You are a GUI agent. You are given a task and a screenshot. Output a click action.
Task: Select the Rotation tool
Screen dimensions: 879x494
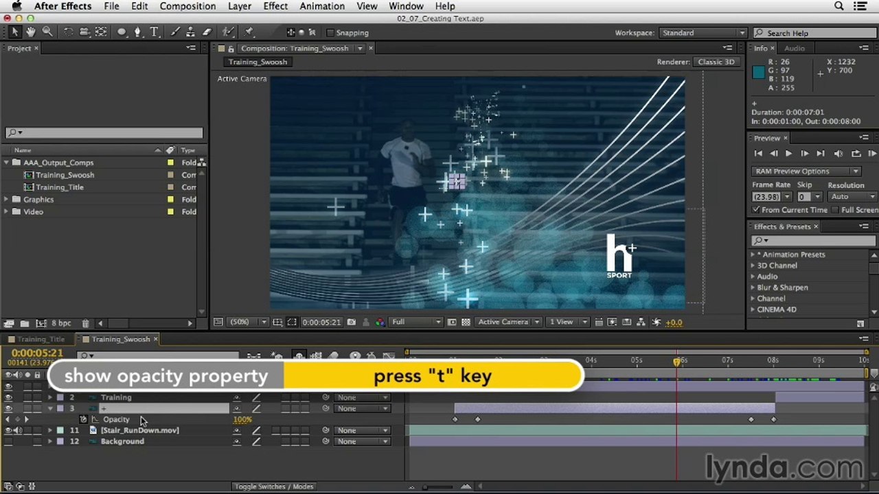click(68, 32)
